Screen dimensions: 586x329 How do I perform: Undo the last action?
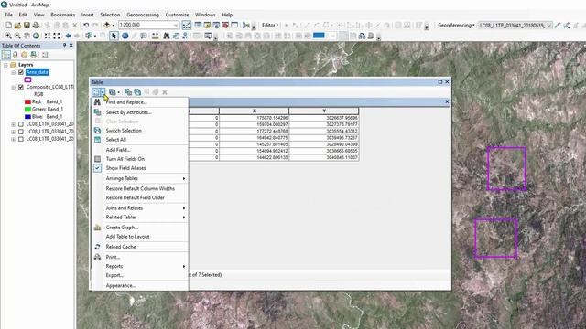point(86,25)
